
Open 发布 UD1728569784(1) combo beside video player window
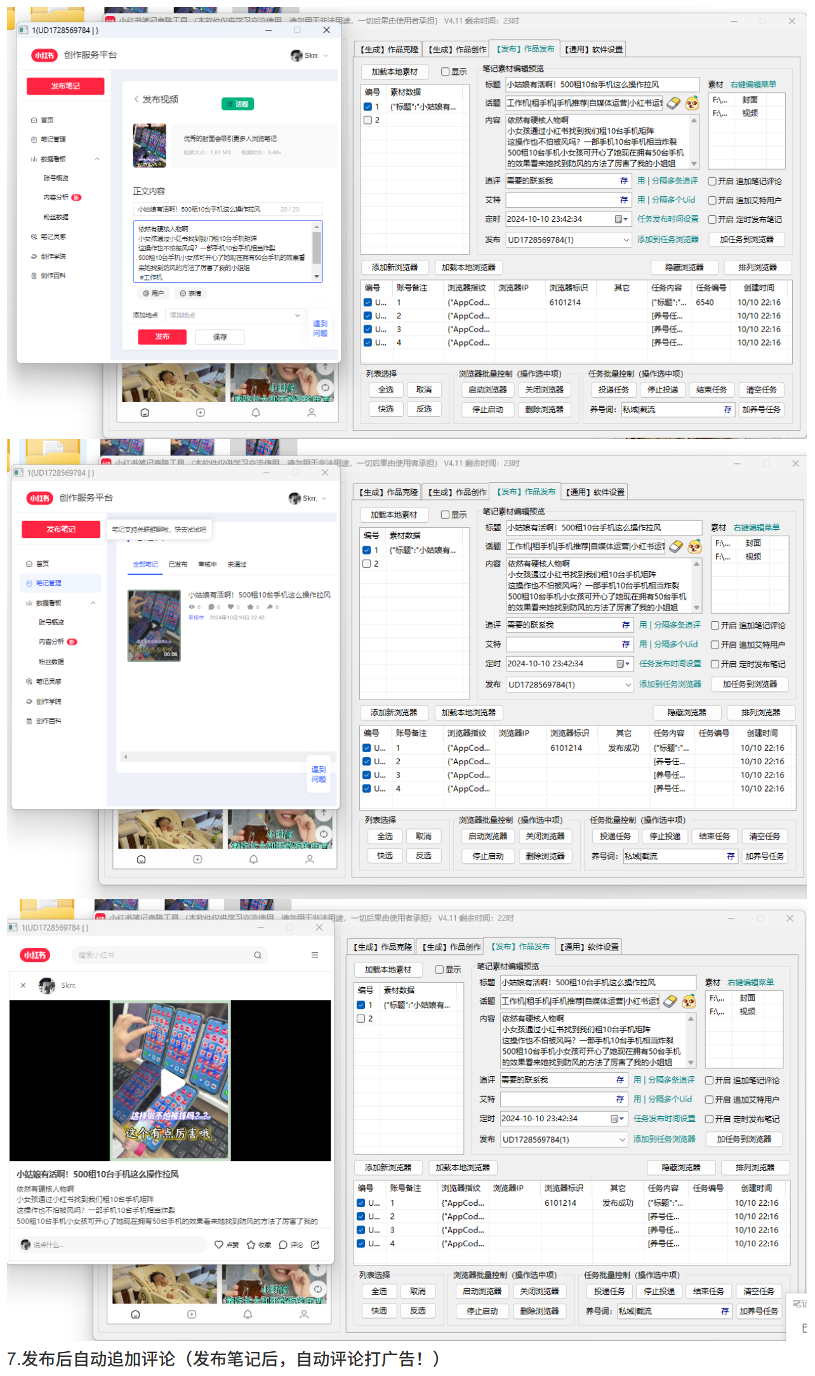point(563,1140)
